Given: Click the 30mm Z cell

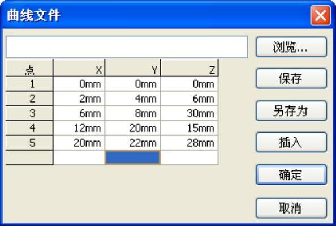Looking at the screenshot, I should tap(189, 113).
